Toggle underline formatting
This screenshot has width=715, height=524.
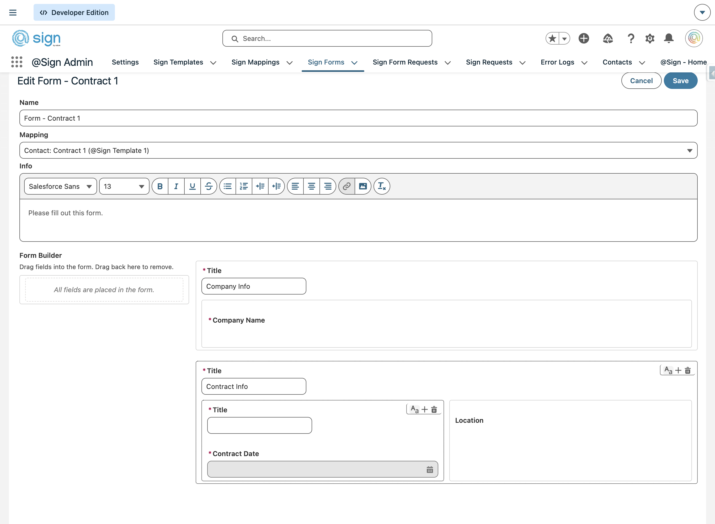(x=192, y=186)
